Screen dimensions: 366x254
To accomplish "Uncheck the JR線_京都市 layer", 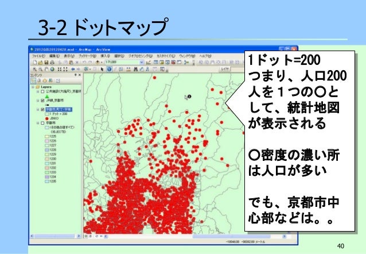I will coord(42,101).
